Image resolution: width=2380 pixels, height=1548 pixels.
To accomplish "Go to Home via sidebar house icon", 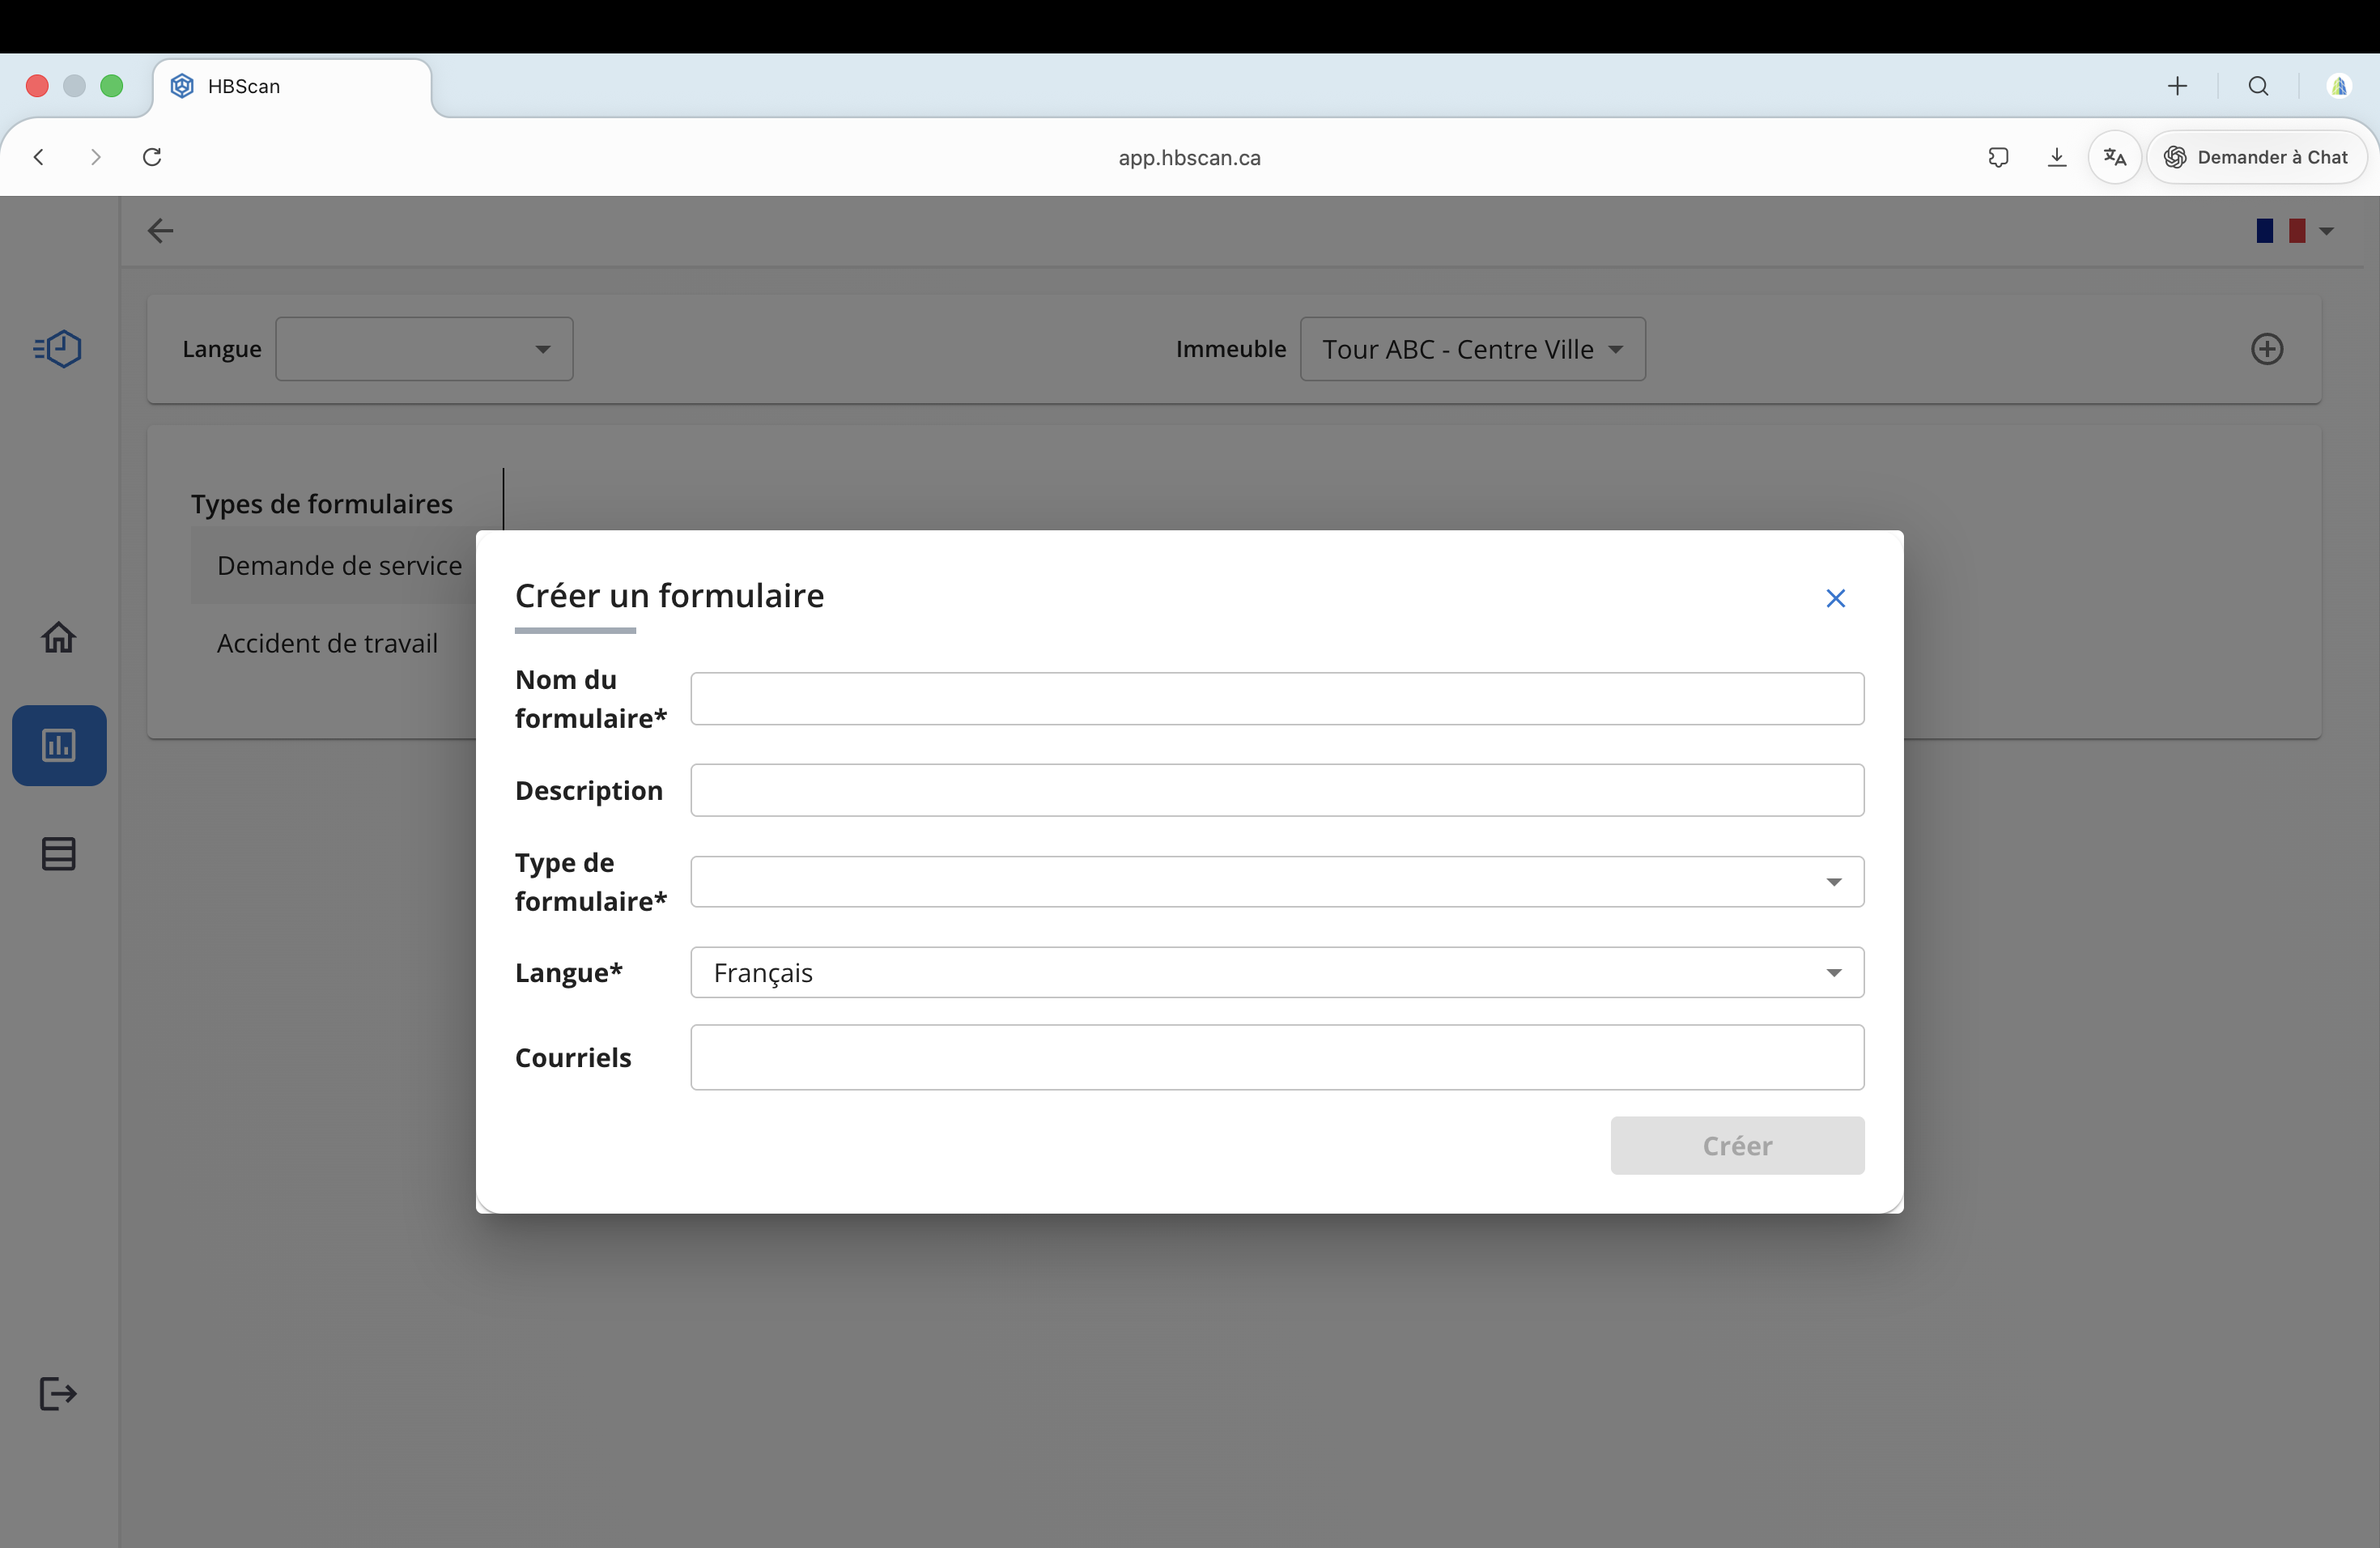I will (58, 637).
